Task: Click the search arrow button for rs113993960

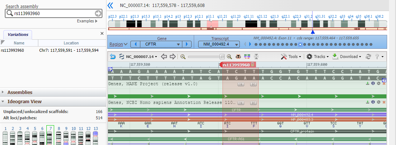Action: pos(98,13)
